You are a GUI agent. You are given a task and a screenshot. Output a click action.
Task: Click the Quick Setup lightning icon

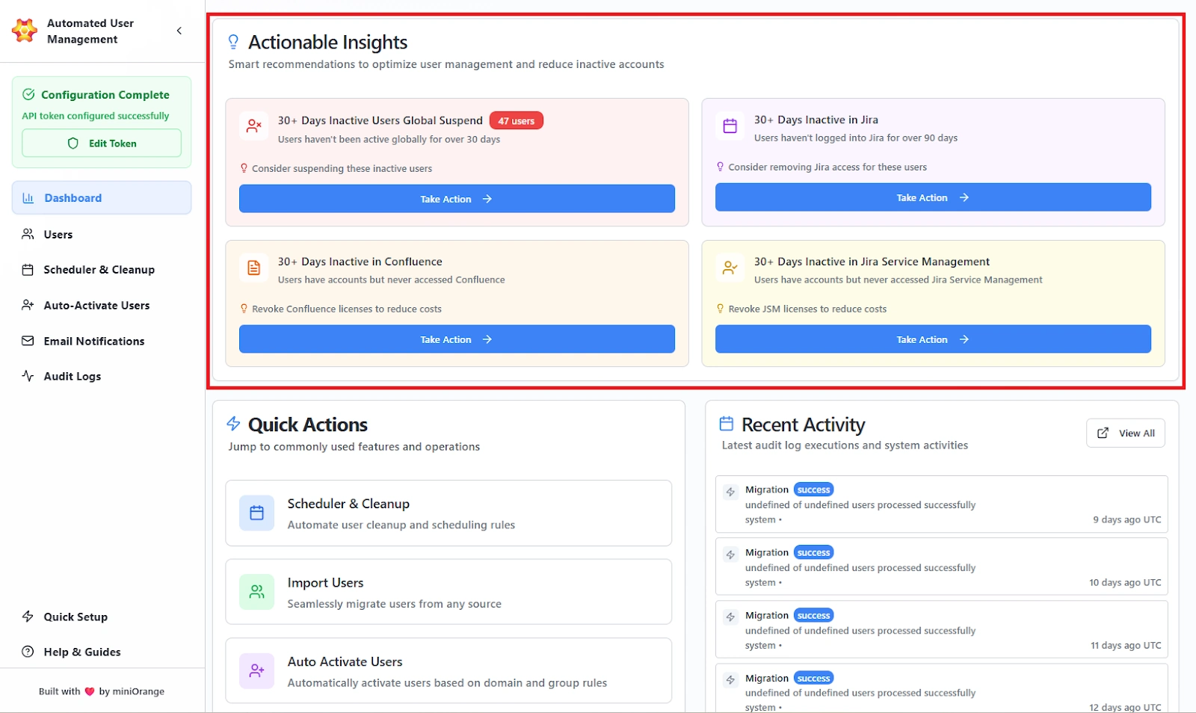tap(28, 617)
